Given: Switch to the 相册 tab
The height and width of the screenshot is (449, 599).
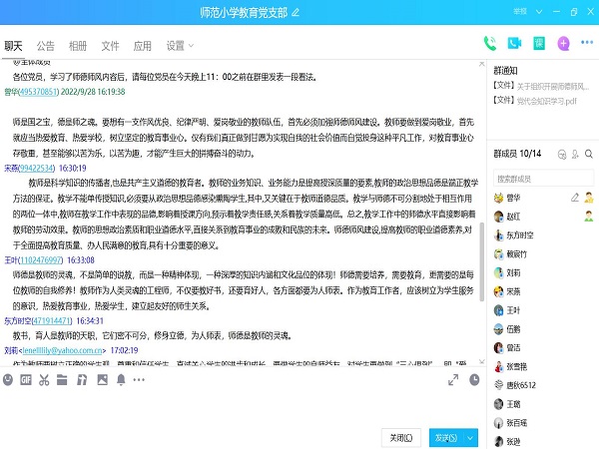Looking at the screenshot, I should click(78, 46).
